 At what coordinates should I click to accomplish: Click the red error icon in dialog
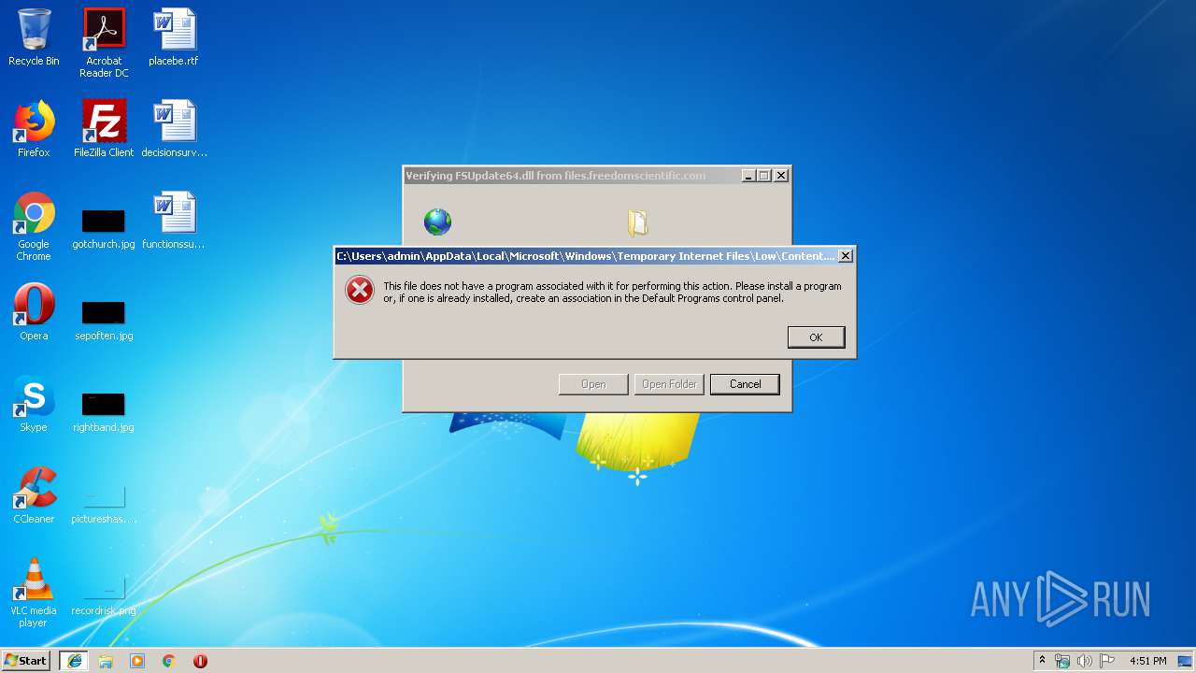click(360, 291)
